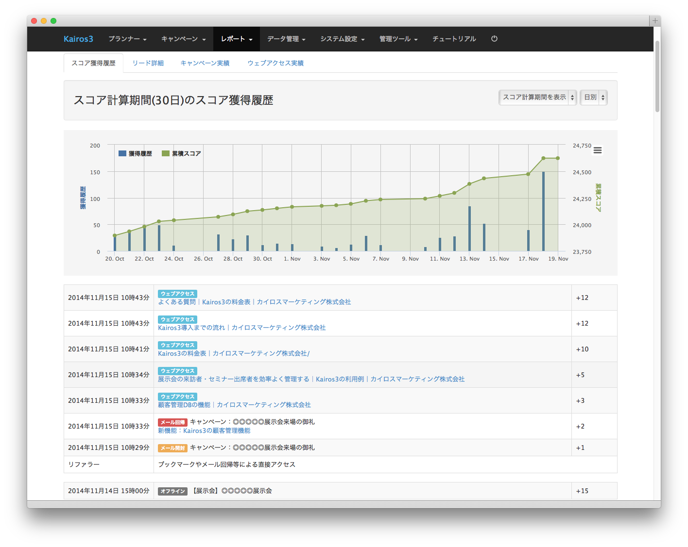Open よくある質問 Kairos3の料金表 link
The width and height of the screenshot is (688, 547).
tap(254, 302)
